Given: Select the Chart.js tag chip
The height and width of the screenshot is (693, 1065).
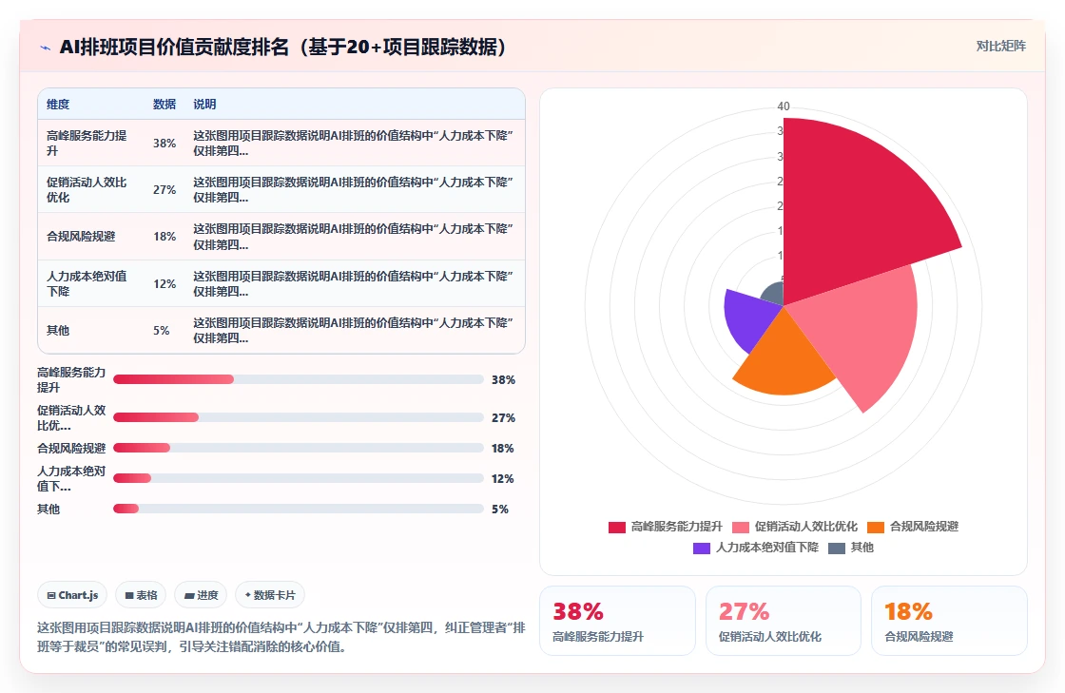Looking at the screenshot, I should pos(72,595).
